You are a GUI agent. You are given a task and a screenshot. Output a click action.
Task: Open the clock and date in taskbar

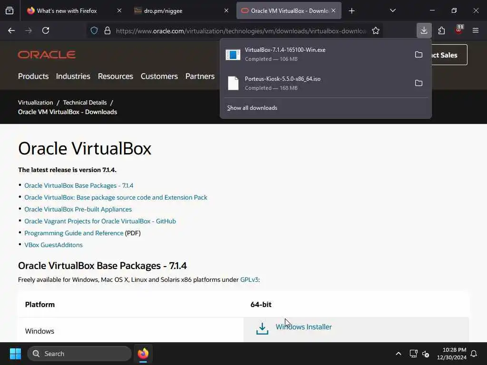452,354
